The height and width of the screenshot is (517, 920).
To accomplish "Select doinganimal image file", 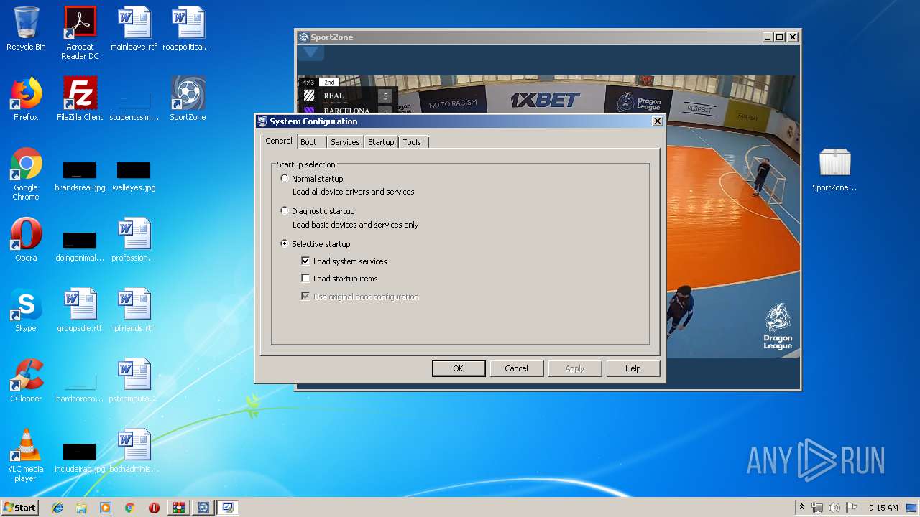I will coord(80,246).
